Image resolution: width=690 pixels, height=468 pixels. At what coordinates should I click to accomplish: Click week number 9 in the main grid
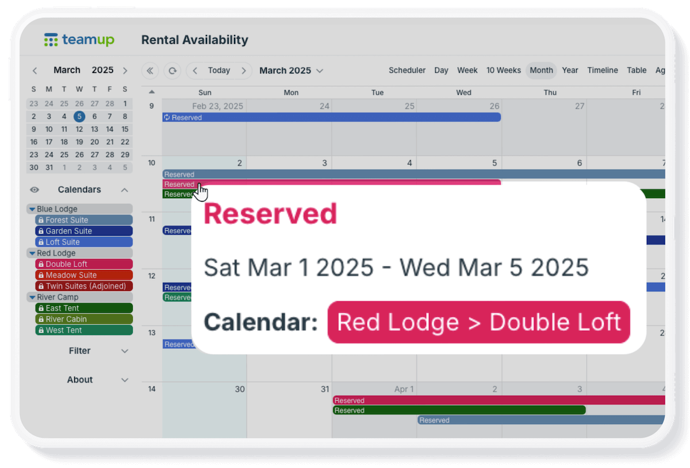tap(152, 106)
